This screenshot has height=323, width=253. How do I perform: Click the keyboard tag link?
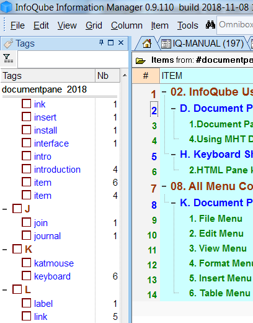(x=52, y=276)
